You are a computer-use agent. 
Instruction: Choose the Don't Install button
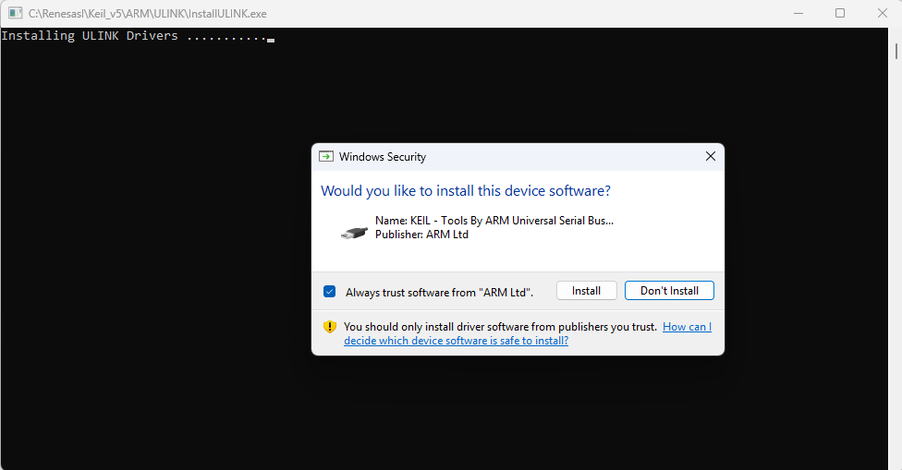click(669, 291)
